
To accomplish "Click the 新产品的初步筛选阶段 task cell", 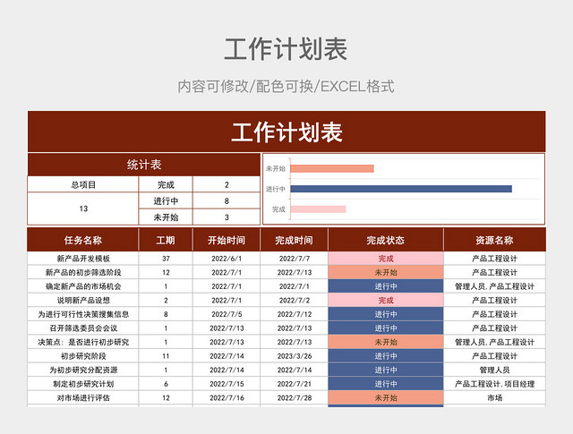I will click(83, 272).
